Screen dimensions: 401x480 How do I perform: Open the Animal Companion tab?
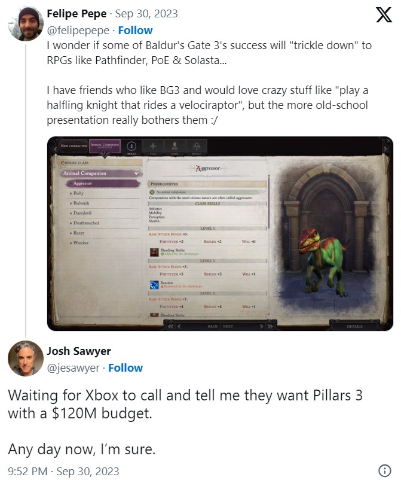[x=105, y=146]
